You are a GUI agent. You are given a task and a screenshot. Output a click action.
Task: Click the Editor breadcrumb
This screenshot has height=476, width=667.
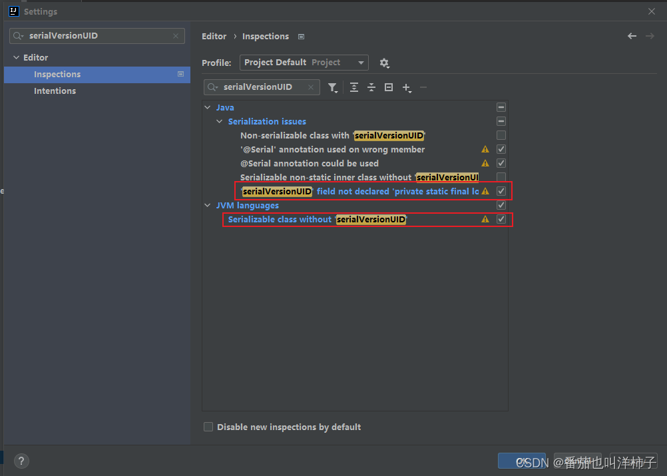point(214,37)
